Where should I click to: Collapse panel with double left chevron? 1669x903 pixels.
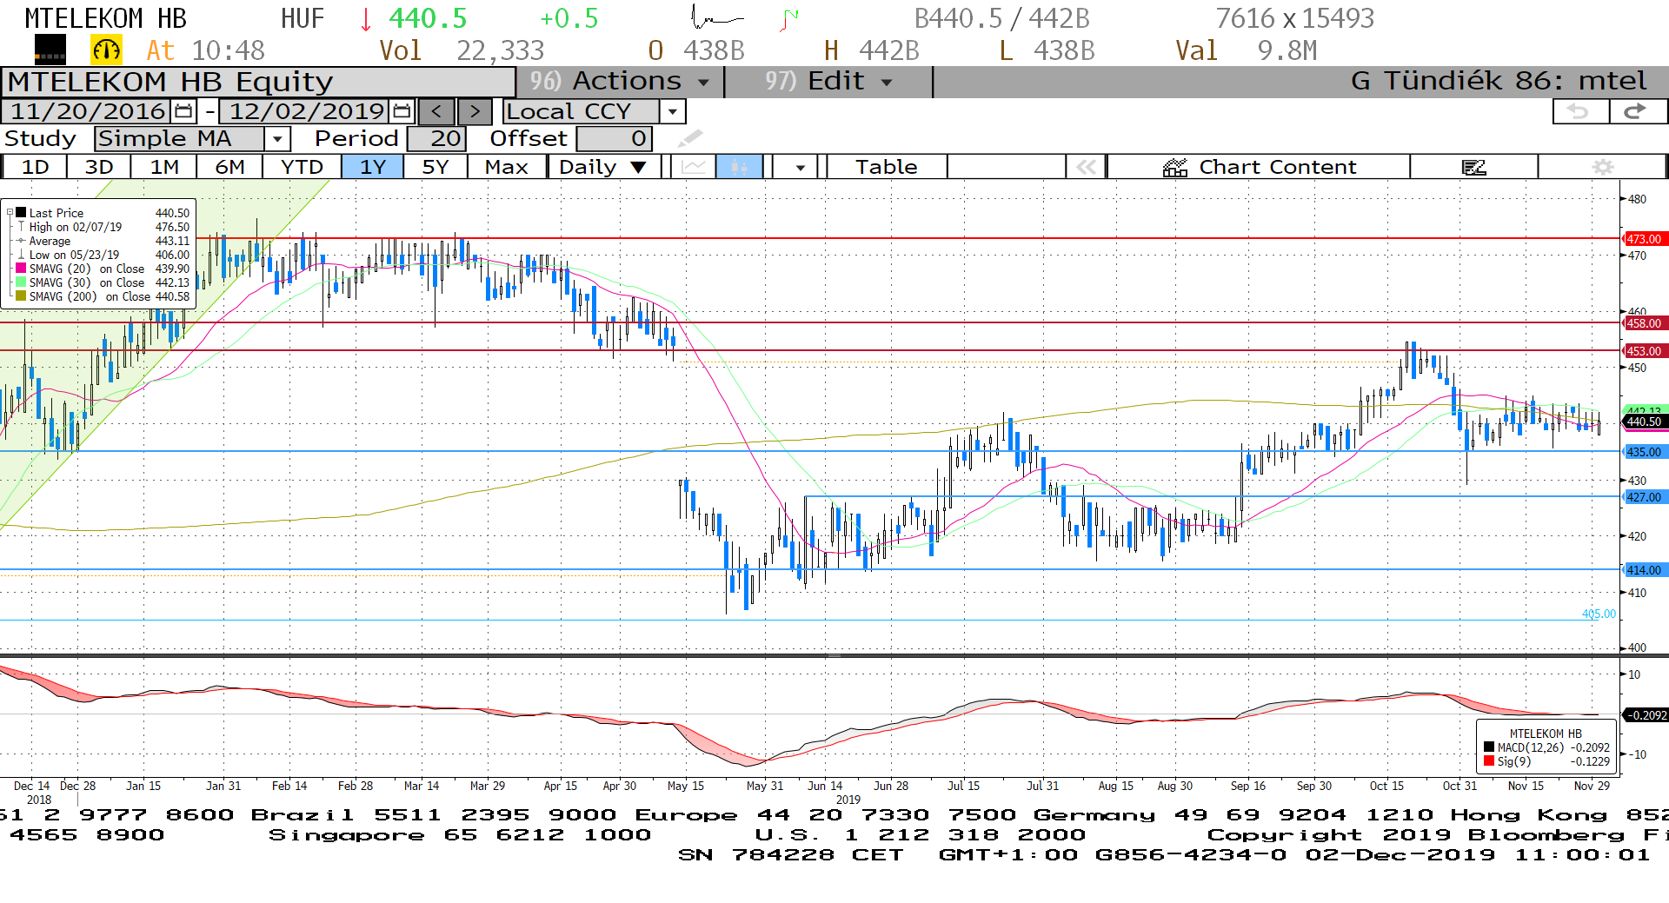1086,167
